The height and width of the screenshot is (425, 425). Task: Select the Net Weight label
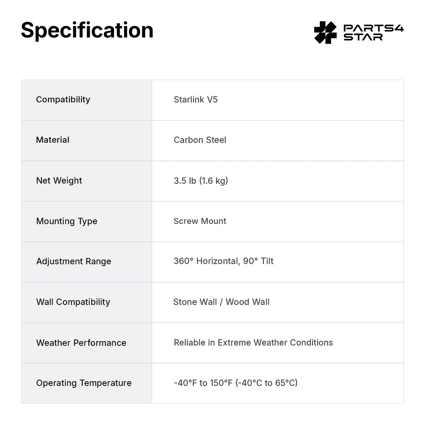[59, 181]
